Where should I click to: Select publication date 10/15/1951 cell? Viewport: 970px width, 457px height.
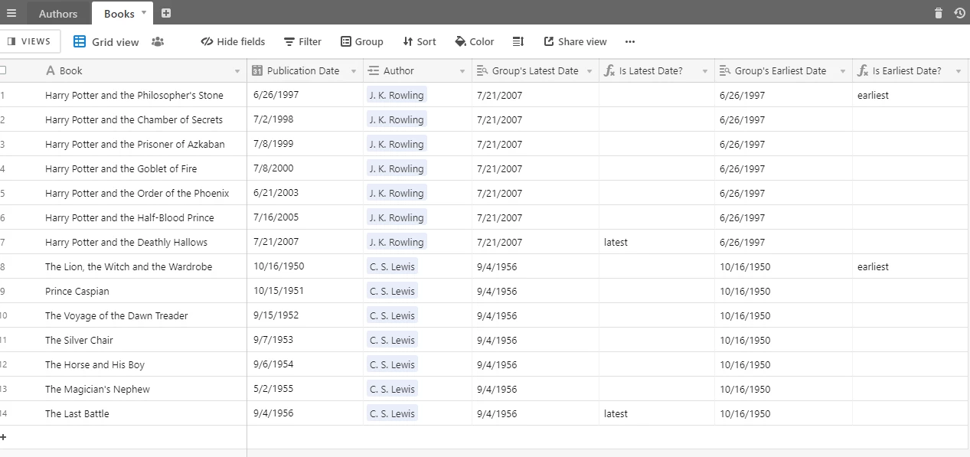pyautogui.click(x=305, y=291)
